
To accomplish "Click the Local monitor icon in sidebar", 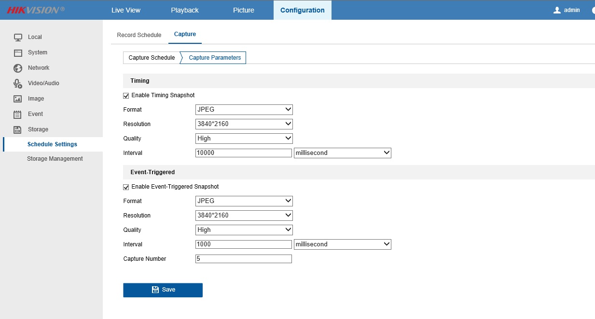I will pos(18,37).
